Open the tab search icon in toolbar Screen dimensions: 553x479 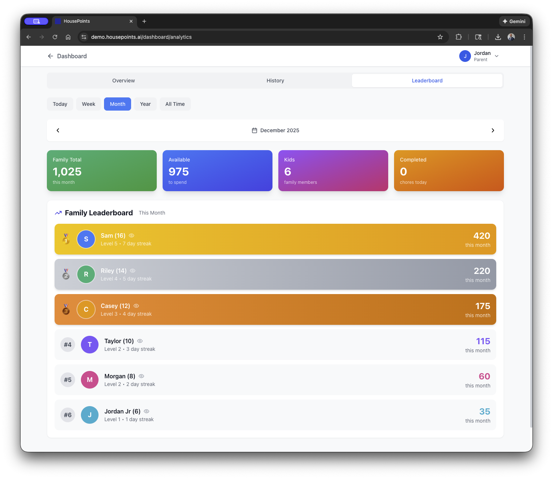pyautogui.click(x=478, y=37)
